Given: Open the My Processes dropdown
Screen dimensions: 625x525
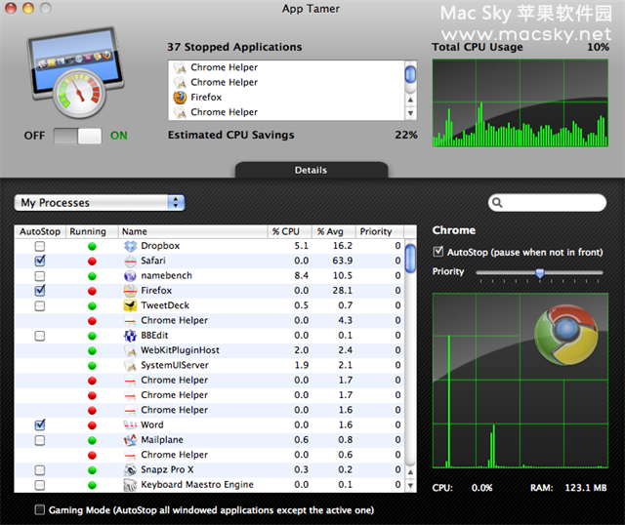Looking at the screenshot, I should coord(100,203).
